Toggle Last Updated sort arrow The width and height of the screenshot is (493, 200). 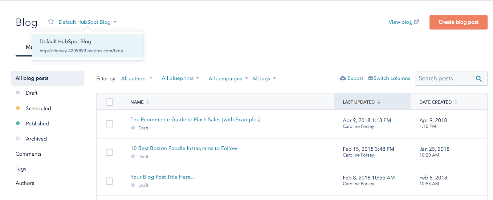coord(379,102)
